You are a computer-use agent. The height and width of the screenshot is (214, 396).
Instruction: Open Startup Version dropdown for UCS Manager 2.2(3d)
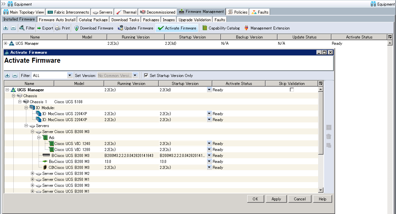[209, 90]
